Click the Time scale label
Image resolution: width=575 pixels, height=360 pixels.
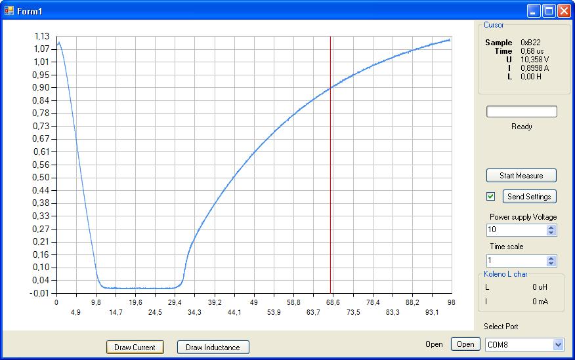click(507, 247)
